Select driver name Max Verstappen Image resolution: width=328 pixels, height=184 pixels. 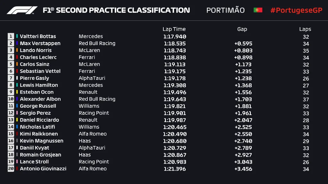[40, 43]
